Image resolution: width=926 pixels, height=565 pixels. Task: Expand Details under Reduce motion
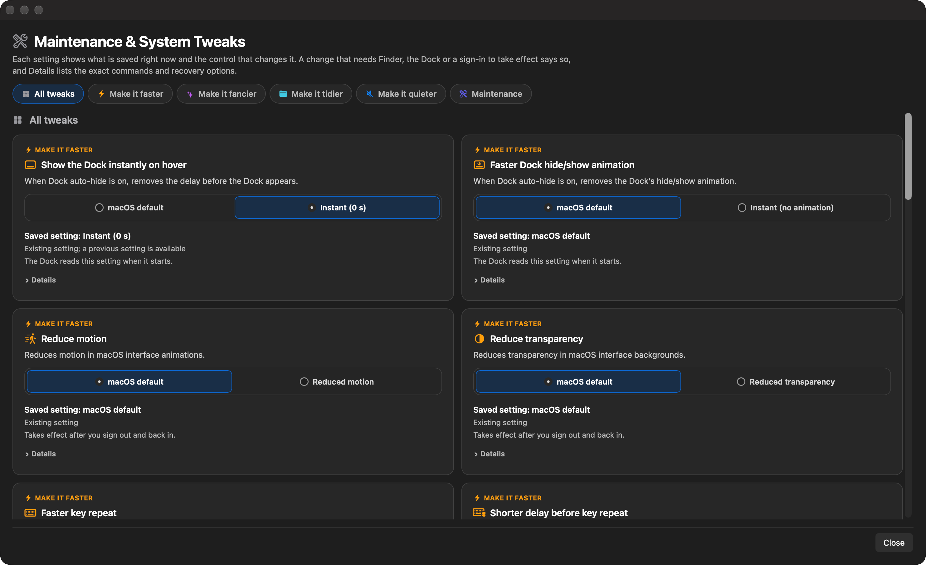coord(40,454)
